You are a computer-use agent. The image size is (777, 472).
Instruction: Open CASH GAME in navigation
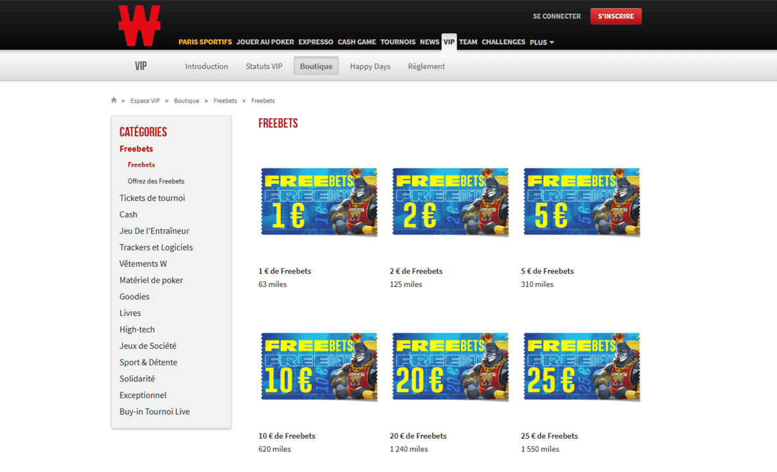pos(357,42)
